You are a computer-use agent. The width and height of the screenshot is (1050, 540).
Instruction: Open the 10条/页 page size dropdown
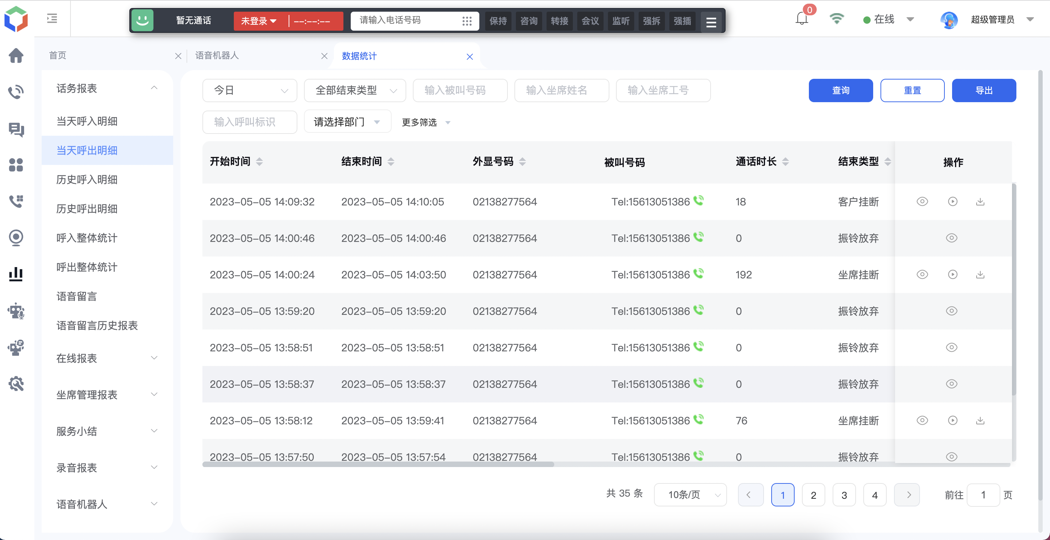pyautogui.click(x=690, y=495)
